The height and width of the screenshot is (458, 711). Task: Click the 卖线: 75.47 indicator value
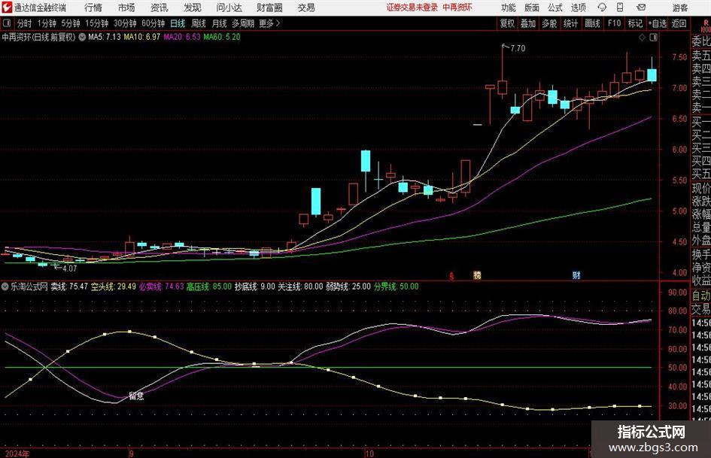[69, 287]
